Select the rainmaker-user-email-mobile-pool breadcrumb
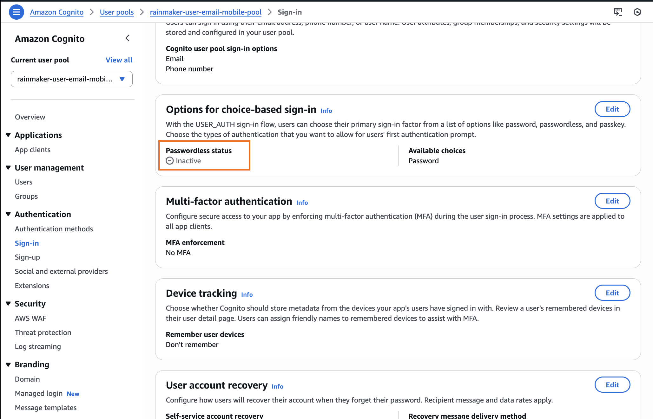Image resolution: width=653 pixels, height=419 pixels. tap(206, 12)
